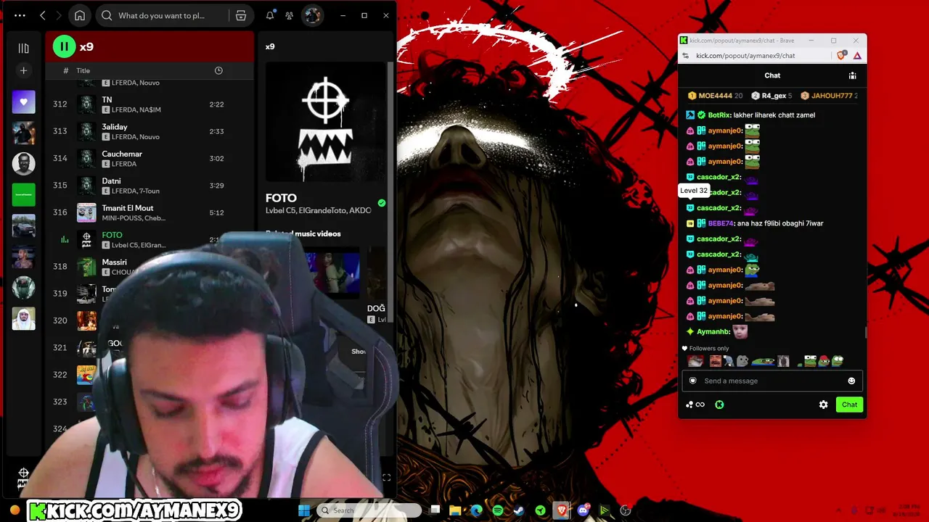Go back in Spotify navigation
929x522 pixels.
click(x=43, y=15)
